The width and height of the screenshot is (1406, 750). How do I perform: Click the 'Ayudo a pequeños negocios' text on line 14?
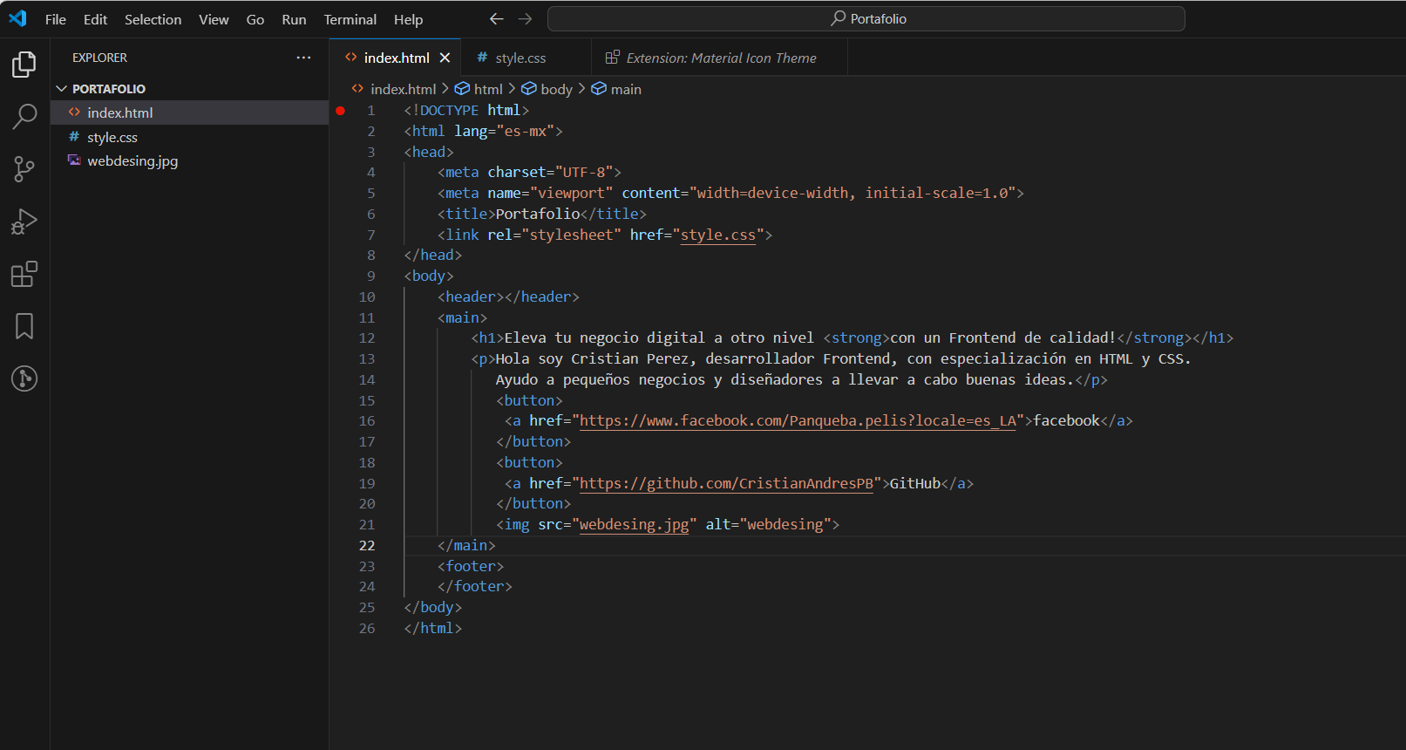coord(601,379)
